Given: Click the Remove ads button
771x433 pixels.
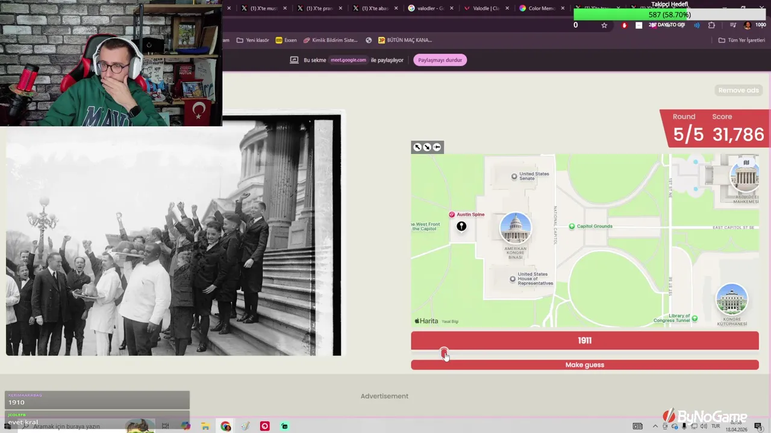Looking at the screenshot, I should 738,90.
